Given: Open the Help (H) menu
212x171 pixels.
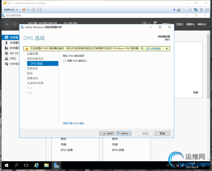Looking at the screenshot, I should click(x=202, y=25).
